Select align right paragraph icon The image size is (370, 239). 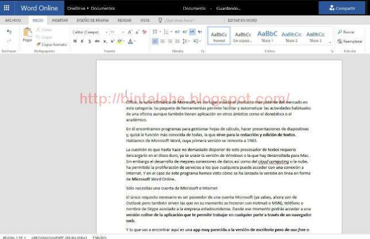(170, 41)
